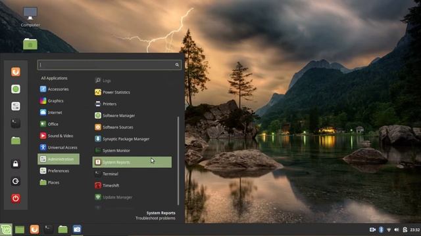Image resolution: width=421 pixels, height=236 pixels.
Task: Launch Firefox from the taskbar
Action: (34, 229)
